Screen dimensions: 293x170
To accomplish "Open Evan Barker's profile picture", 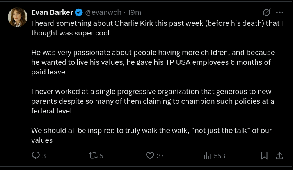I will click(x=18, y=17).
